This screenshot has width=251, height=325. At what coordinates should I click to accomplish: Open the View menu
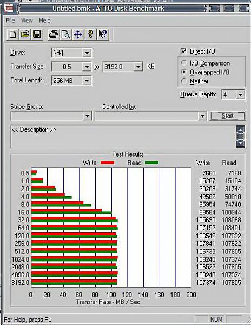[27, 21]
